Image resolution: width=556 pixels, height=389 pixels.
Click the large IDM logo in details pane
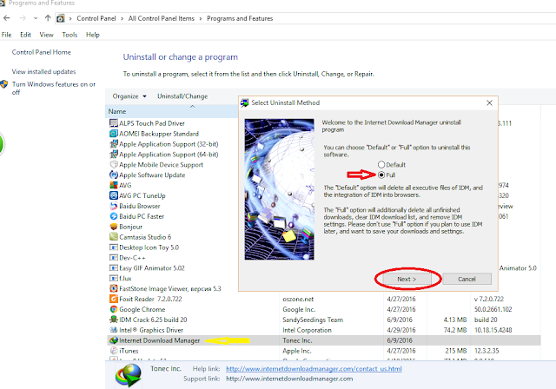point(129,375)
